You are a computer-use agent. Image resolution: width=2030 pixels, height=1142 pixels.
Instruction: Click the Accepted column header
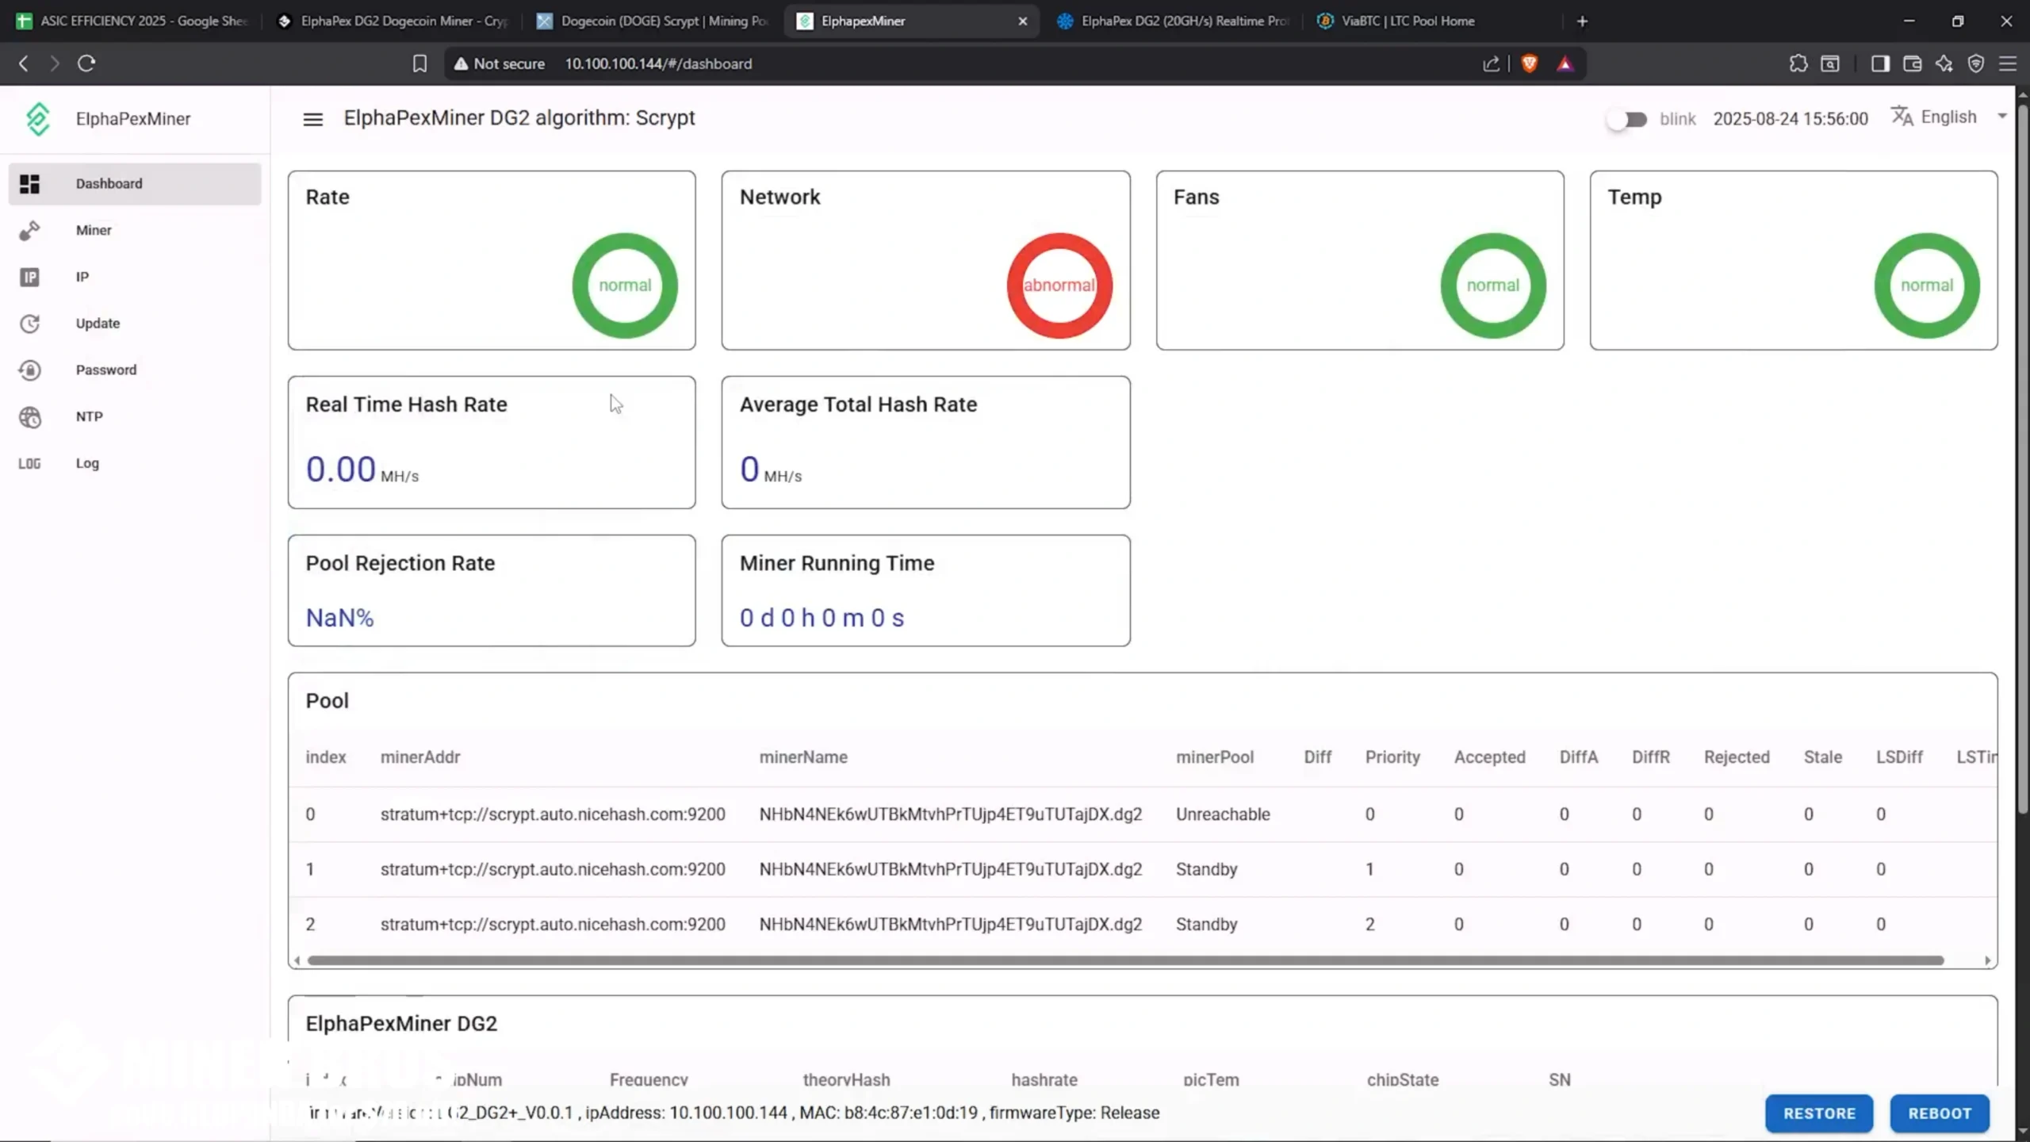pyautogui.click(x=1489, y=757)
